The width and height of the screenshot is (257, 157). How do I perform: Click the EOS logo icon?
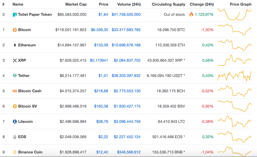point(15,137)
